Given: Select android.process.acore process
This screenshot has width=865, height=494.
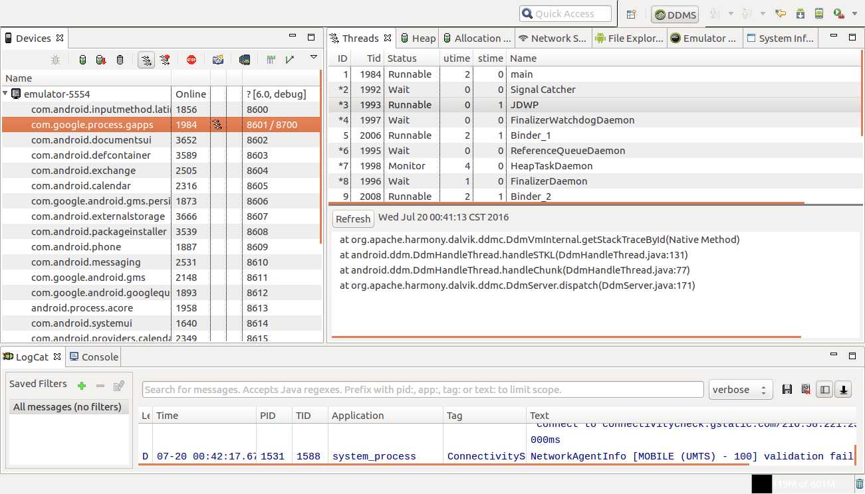Looking at the screenshot, I should (162, 308).
